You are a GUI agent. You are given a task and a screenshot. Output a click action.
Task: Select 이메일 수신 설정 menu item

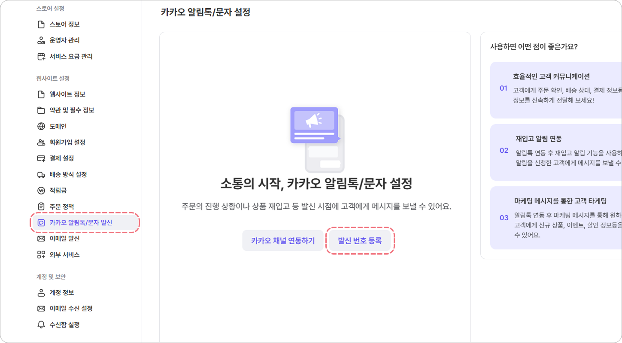click(x=85, y=309)
